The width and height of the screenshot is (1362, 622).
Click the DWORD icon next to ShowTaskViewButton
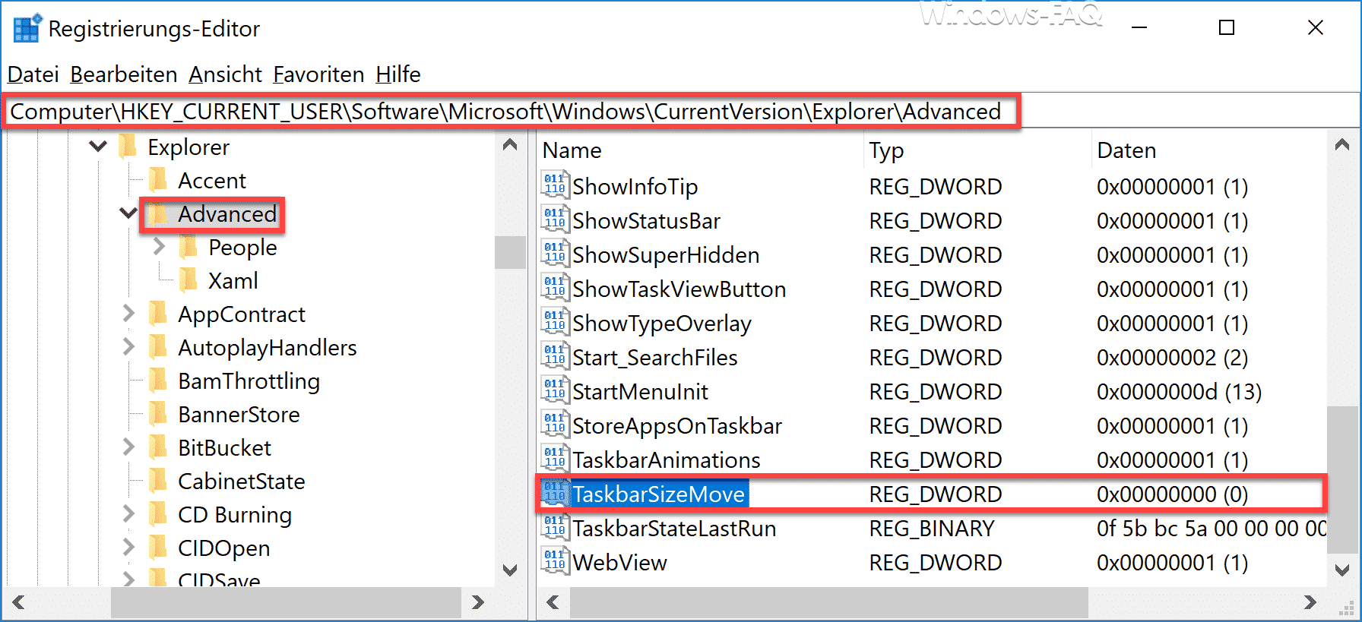556,287
